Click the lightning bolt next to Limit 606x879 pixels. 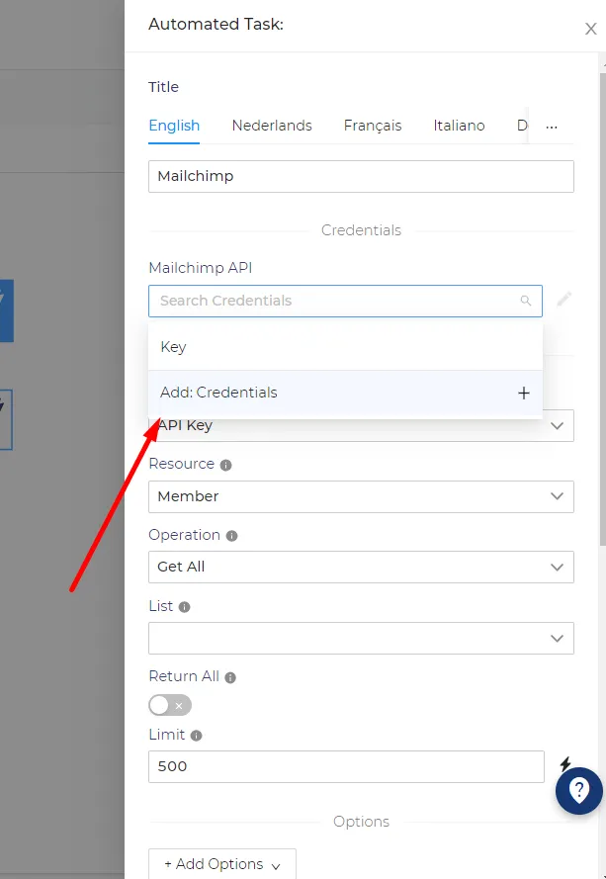[565, 763]
